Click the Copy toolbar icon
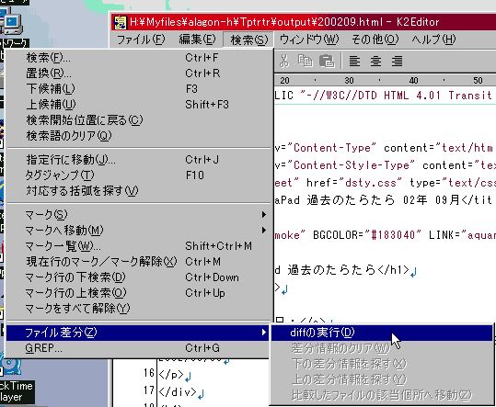Image resolution: width=496 pixels, height=407 pixels. click(x=306, y=61)
